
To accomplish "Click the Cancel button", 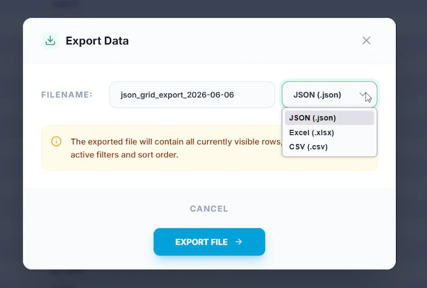I will click(x=209, y=209).
